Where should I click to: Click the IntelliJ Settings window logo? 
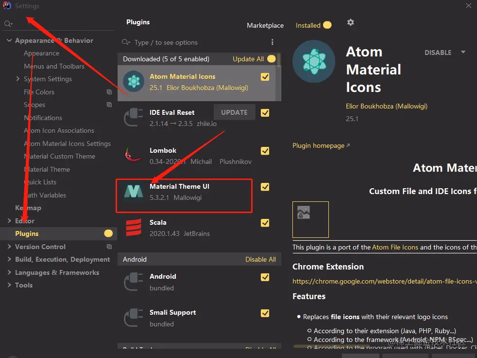point(7,5)
